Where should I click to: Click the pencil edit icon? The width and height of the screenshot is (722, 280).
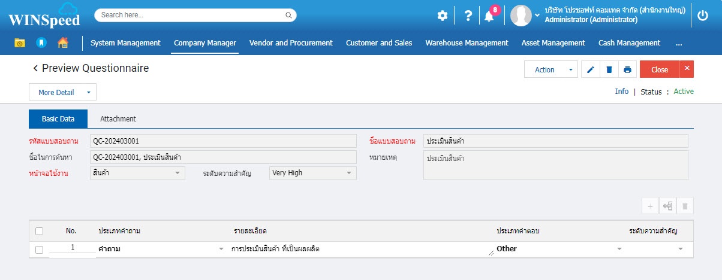tap(591, 70)
